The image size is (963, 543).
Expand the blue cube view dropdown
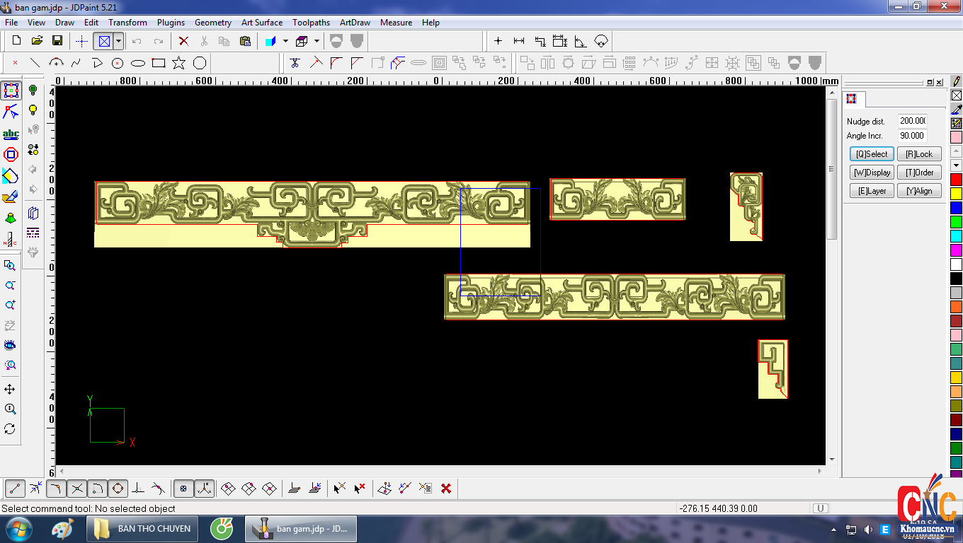tap(285, 41)
